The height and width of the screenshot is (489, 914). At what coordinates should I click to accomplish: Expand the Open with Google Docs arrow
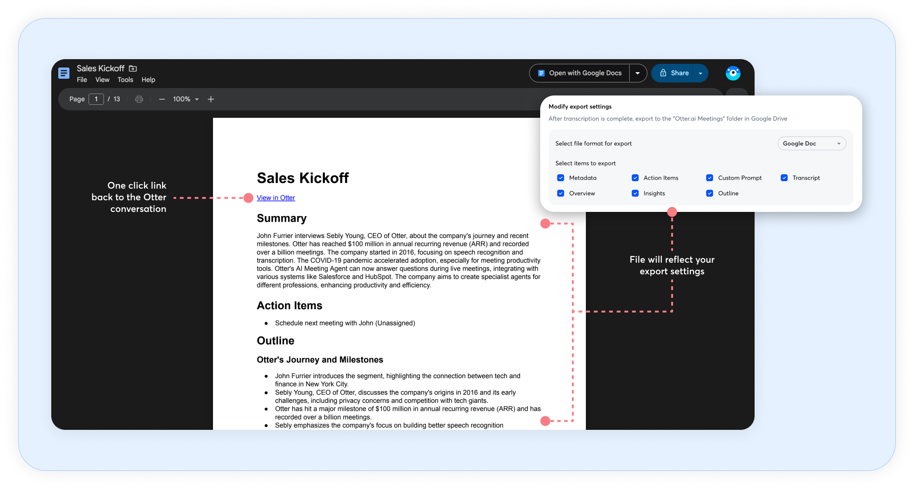click(x=638, y=73)
